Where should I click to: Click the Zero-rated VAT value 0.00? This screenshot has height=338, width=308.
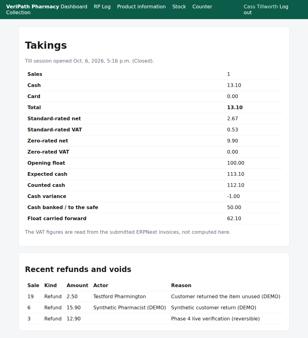click(x=233, y=152)
